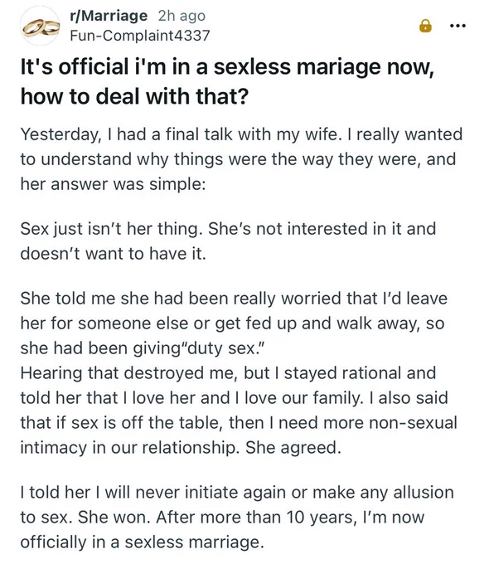
Task: Click the '2h ago' post timestamp
Action: 182,16
